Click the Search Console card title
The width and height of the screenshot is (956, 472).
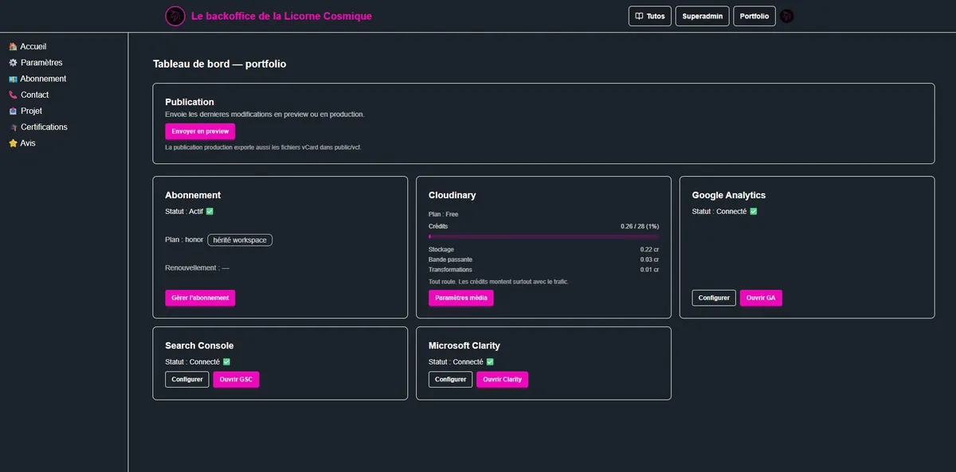(199, 345)
